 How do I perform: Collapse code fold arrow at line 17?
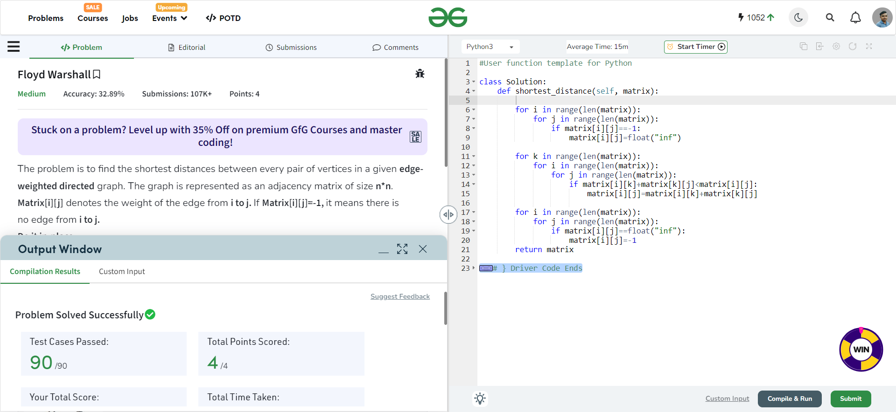pos(474,212)
